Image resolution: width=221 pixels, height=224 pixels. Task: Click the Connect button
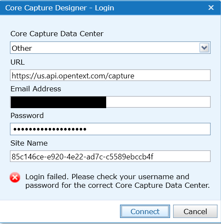coord(145,212)
